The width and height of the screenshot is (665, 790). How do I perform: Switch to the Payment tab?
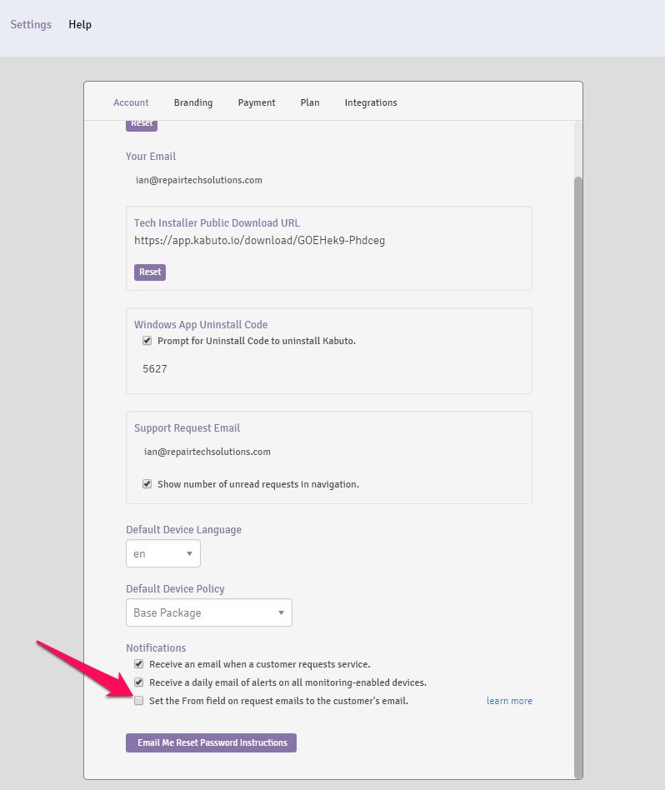click(257, 102)
